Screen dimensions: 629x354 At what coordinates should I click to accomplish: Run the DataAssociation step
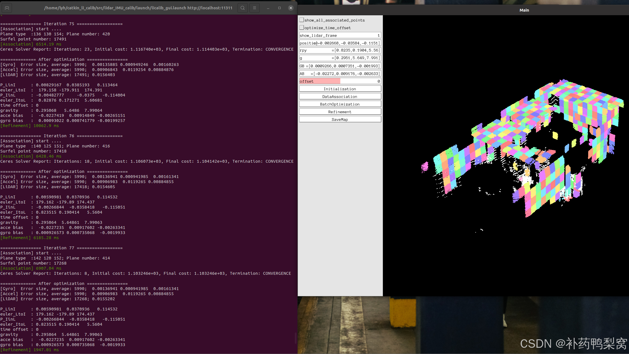pyautogui.click(x=340, y=96)
